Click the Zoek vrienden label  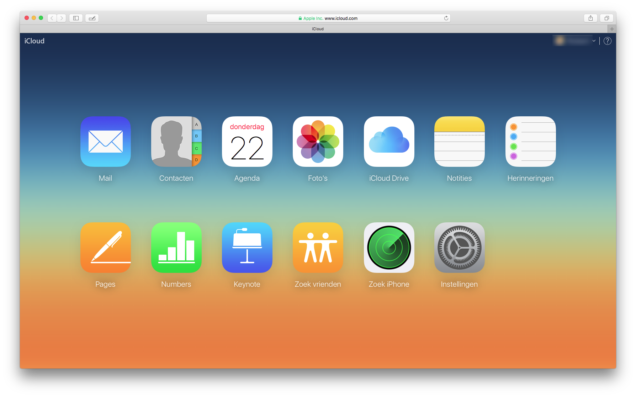pyautogui.click(x=318, y=284)
